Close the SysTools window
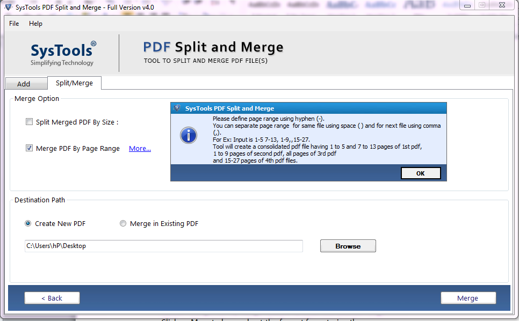Screen dimensions: 519x321 click(502, 5)
